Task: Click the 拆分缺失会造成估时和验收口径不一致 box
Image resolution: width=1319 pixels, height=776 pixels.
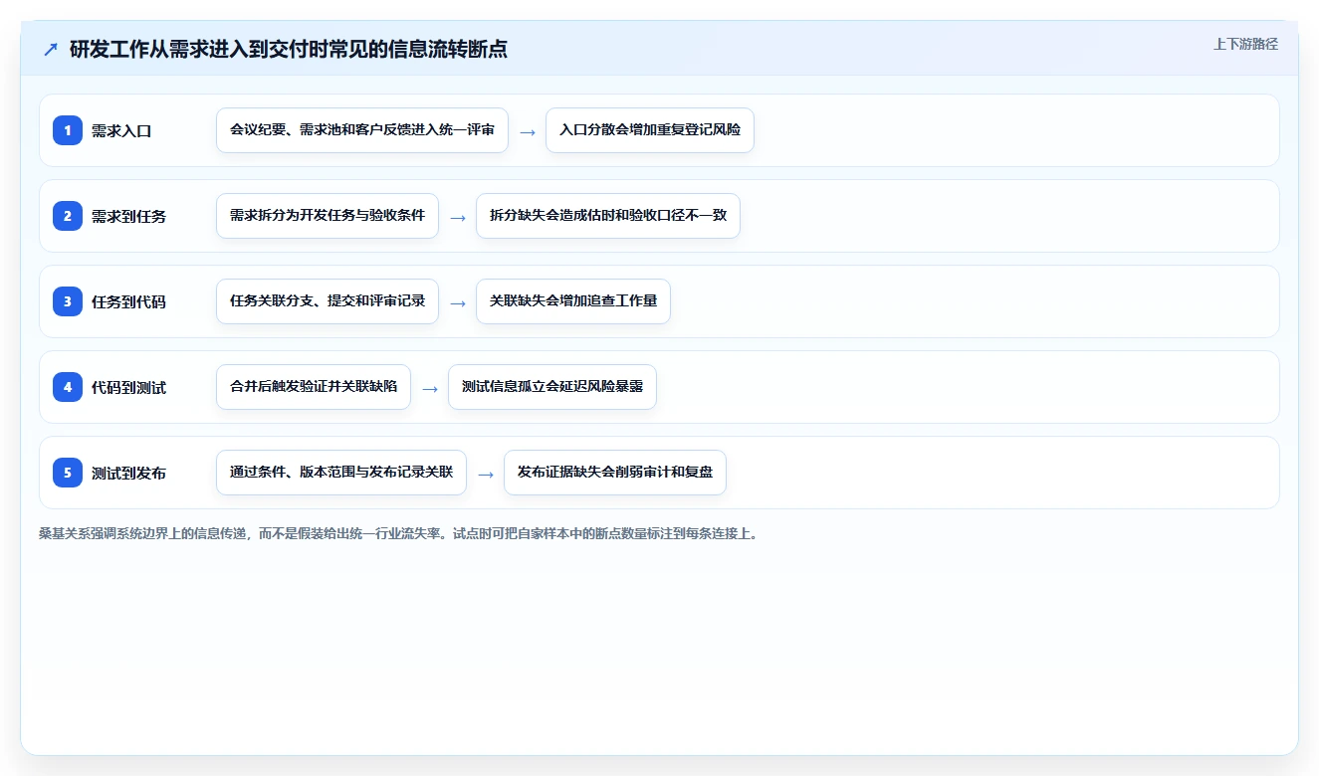Action: click(608, 216)
